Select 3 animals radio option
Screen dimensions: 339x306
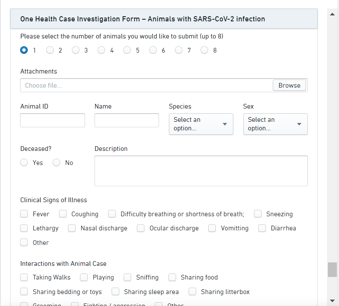tap(76, 50)
